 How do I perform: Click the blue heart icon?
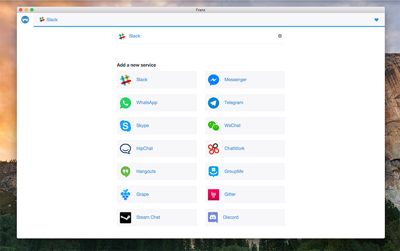376,20
